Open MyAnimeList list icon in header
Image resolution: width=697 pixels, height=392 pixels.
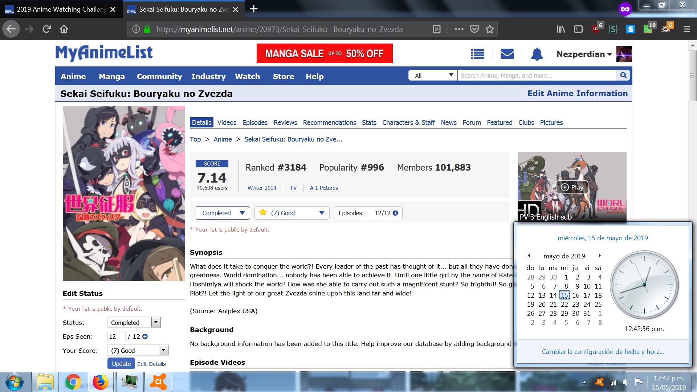pyautogui.click(x=477, y=54)
